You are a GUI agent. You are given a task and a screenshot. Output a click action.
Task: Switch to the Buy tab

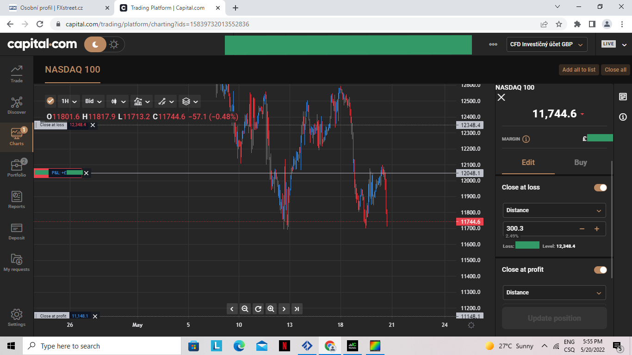[x=581, y=163]
